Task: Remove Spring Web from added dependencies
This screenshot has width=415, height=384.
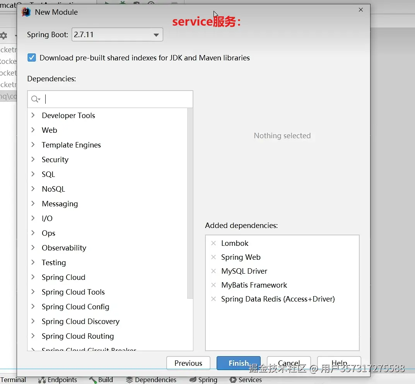Action: [213, 257]
